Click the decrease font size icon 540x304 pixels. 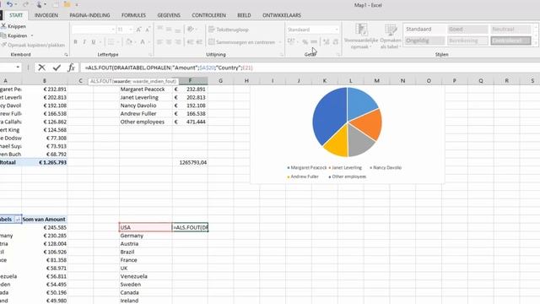tap(148, 30)
